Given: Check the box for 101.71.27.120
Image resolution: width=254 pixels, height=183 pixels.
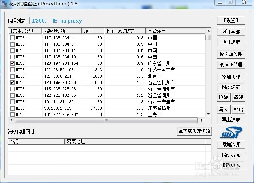Looking at the screenshot, I should pos(12,102).
